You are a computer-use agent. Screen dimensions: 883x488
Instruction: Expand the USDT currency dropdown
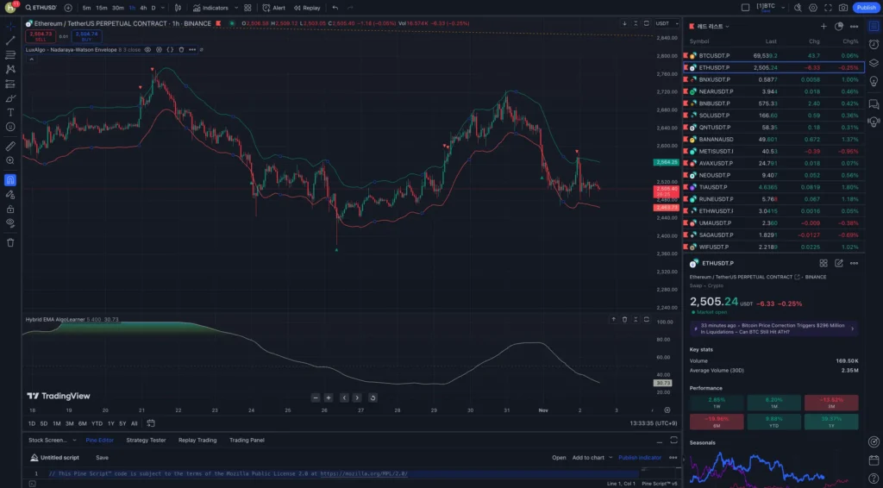(x=667, y=23)
